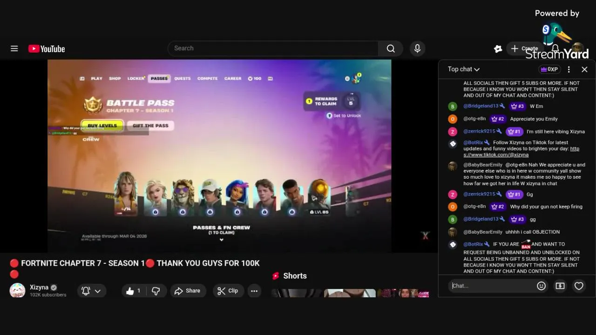This screenshot has height=335, width=596.
Task: Click the PASSES tab in Fortnite menu
Action: pyautogui.click(x=159, y=79)
